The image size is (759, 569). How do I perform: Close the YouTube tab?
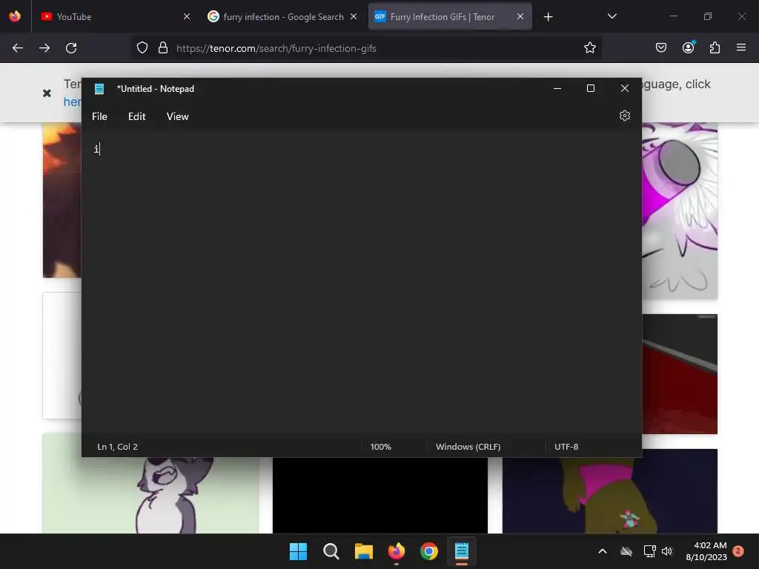(x=187, y=17)
